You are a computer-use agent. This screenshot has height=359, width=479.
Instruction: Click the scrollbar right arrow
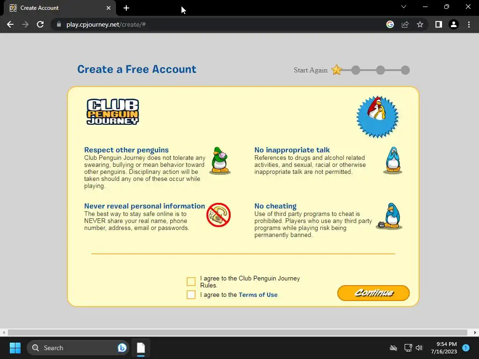pos(475,332)
